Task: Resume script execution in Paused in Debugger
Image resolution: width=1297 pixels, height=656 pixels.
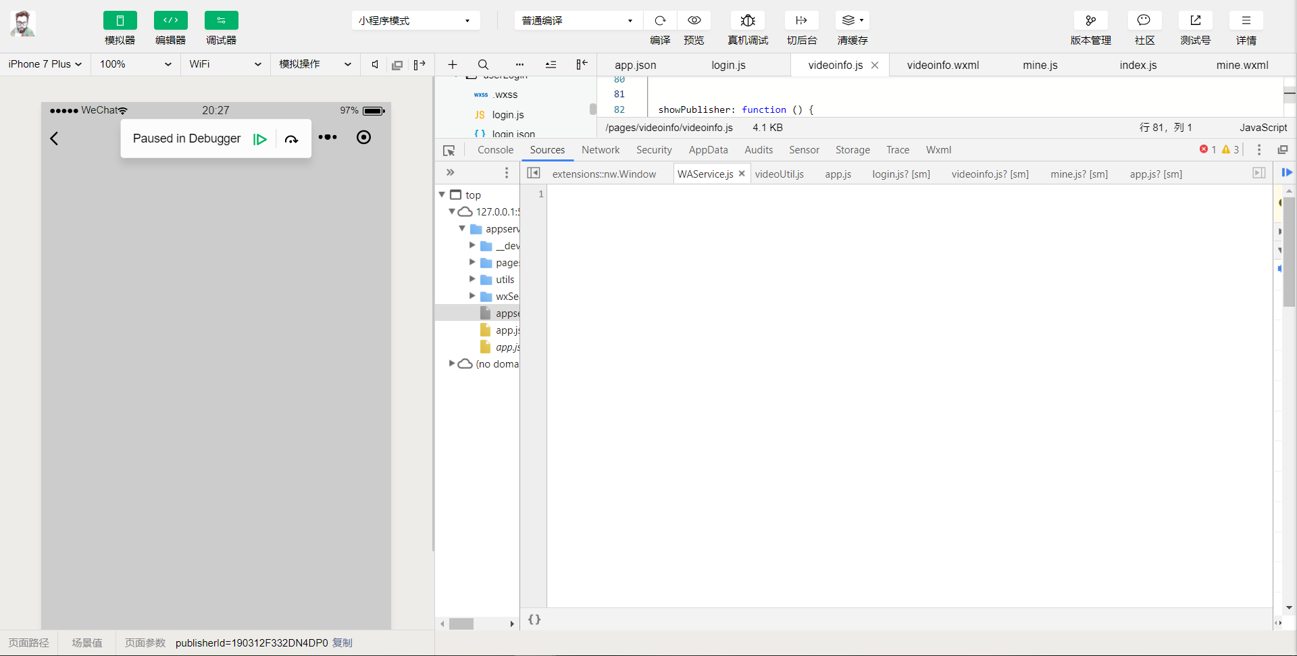Action: point(260,139)
